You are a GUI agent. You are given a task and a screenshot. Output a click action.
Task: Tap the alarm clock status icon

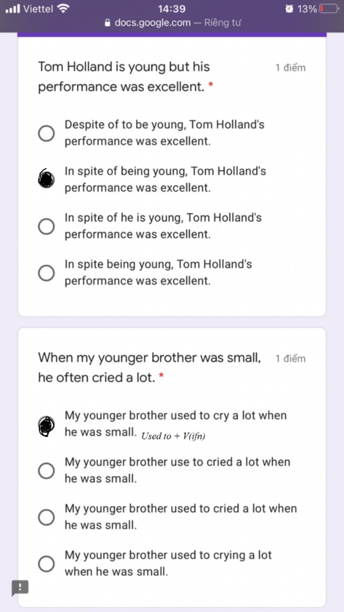(289, 8)
